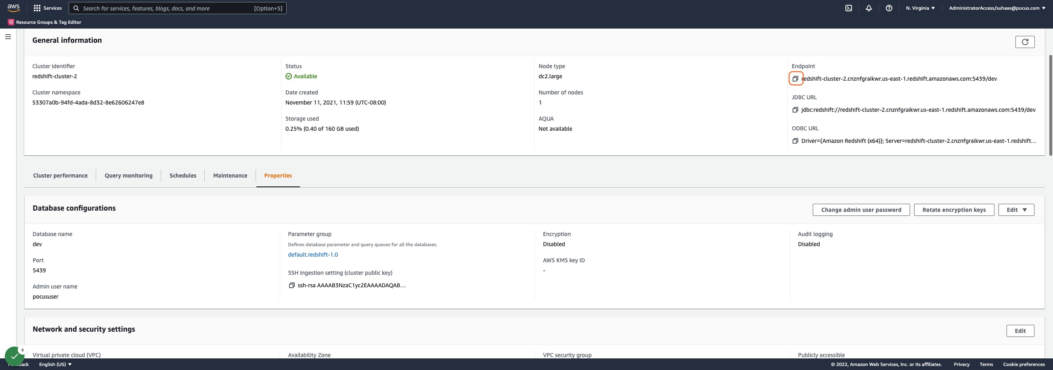Copy the ODBC URL
The height and width of the screenshot is (370, 1053).
(795, 141)
